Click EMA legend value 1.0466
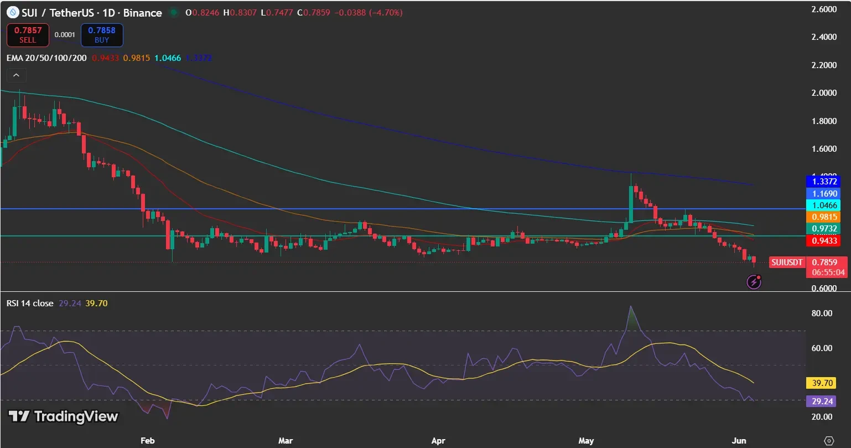 [x=167, y=58]
